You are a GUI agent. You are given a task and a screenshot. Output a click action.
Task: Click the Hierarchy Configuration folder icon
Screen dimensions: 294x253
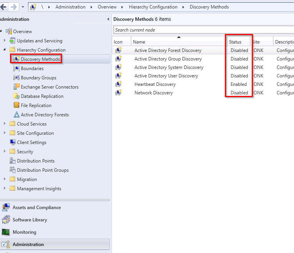[12, 50]
